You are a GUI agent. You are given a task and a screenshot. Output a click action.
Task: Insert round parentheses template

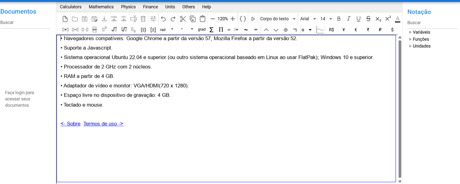[x=143, y=30]
